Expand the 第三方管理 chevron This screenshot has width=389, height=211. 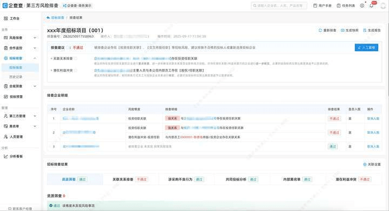click(x=35, y=116)
